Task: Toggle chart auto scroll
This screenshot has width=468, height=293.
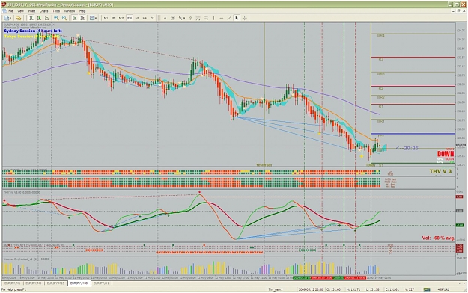Action: coord(74,18)
